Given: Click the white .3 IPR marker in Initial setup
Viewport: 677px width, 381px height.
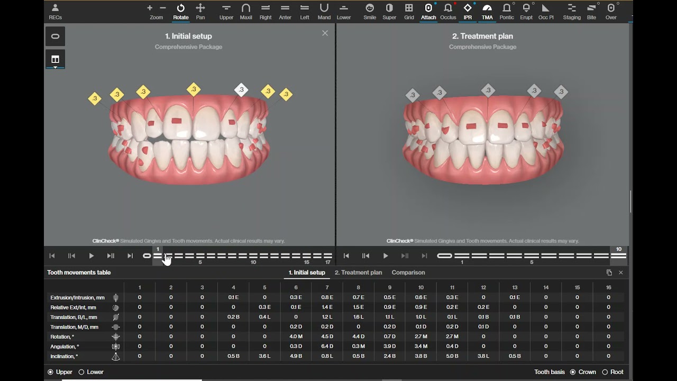Looking at the screenshot, I should (x=241, y=90).
